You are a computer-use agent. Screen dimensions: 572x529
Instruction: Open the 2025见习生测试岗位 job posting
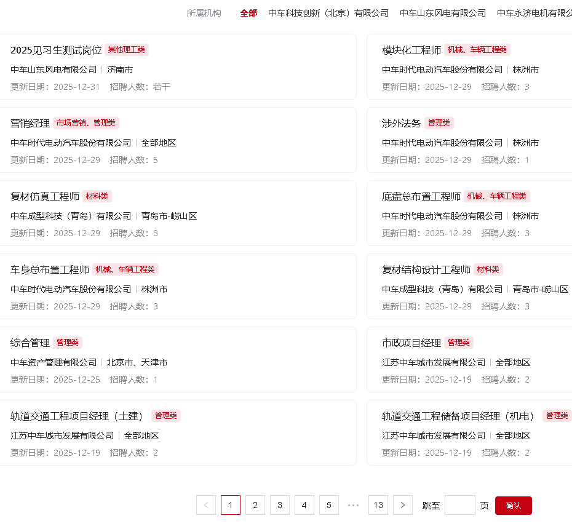tap(56, 50)
